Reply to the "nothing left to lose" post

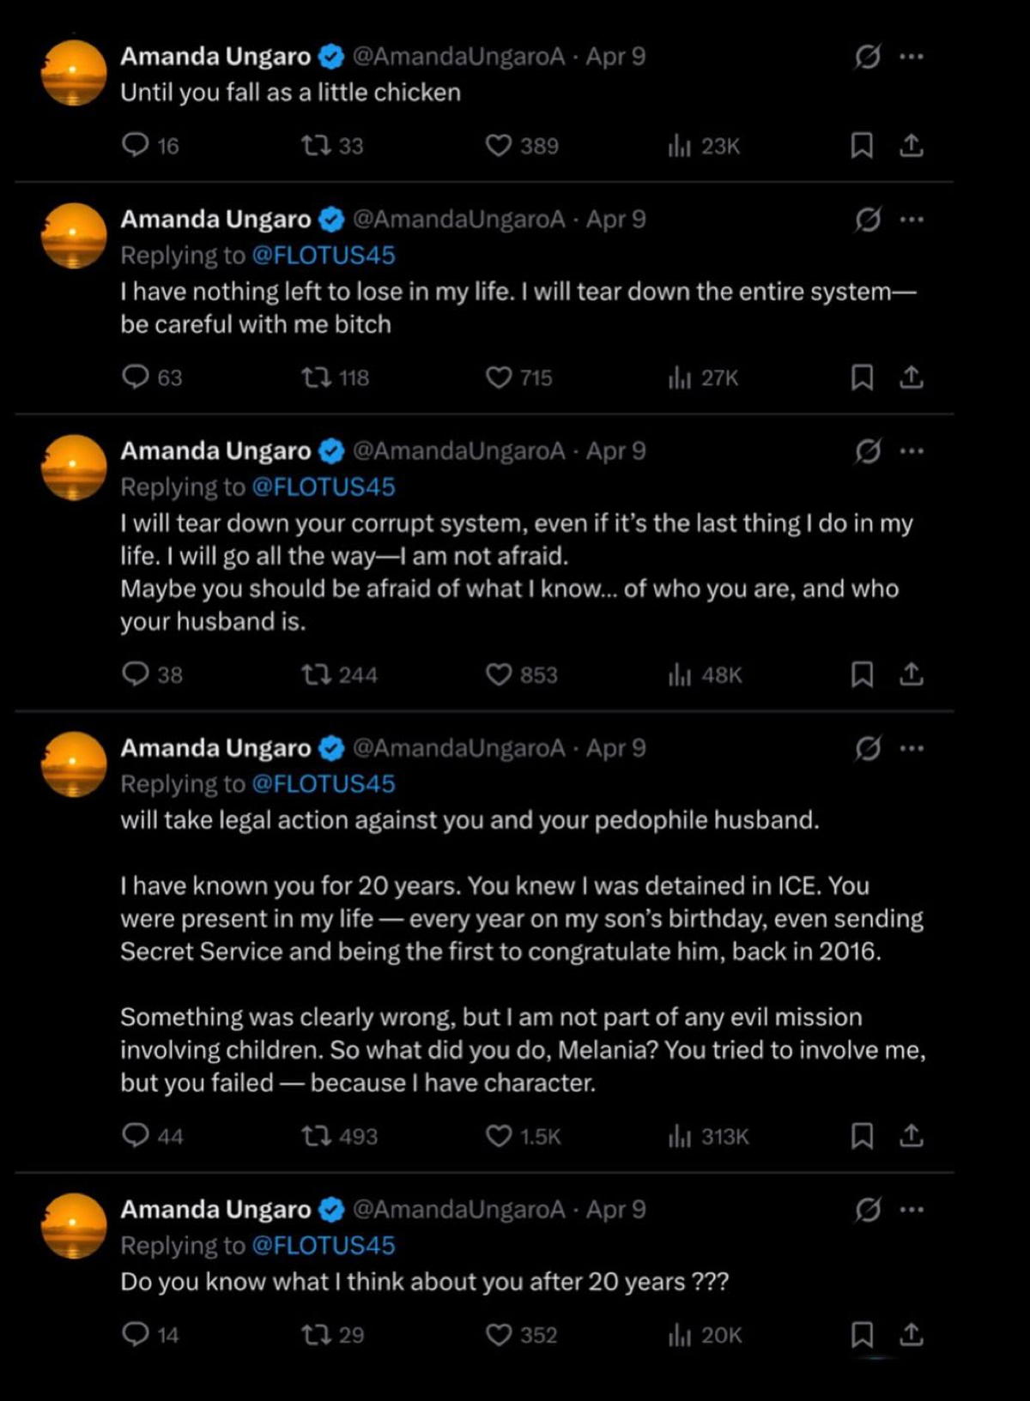point(136,377)
